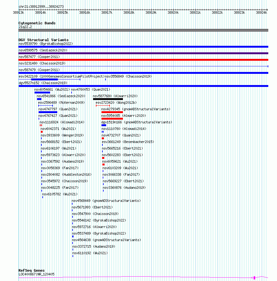Viewport: 277px width, 281px height.
Task: Click the 38917k ruler tick label
Action: coord(107,12)
